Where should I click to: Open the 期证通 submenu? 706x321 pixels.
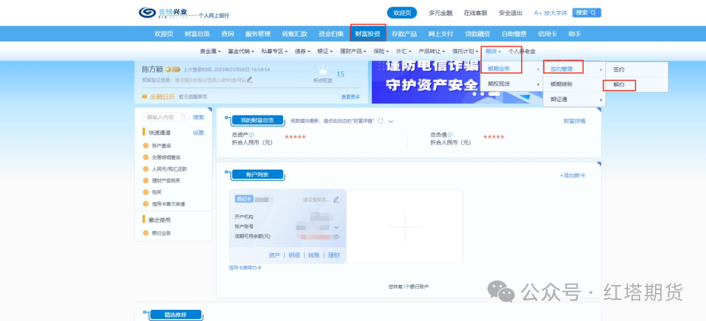pyautogui.click(x=574, y=99)
